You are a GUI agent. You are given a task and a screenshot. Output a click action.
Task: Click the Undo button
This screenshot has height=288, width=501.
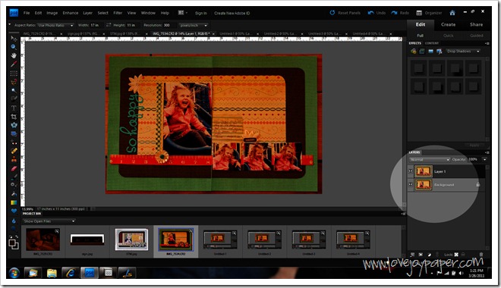(x=377, y=13)
